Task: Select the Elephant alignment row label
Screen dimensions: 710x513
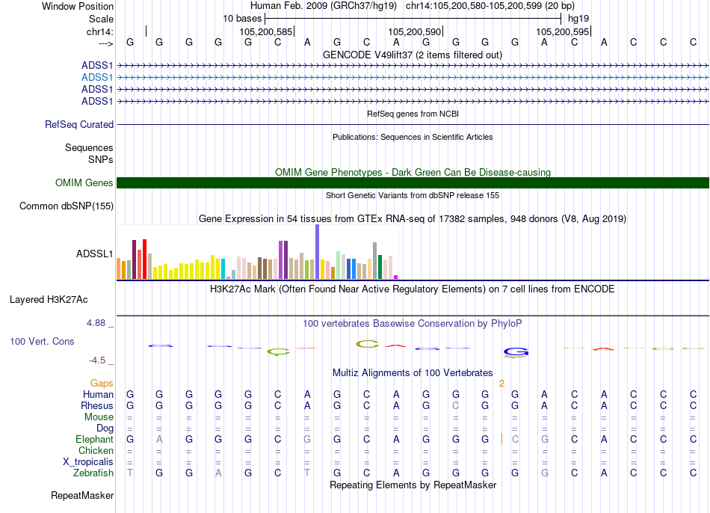Action: (x=94, y=439)
